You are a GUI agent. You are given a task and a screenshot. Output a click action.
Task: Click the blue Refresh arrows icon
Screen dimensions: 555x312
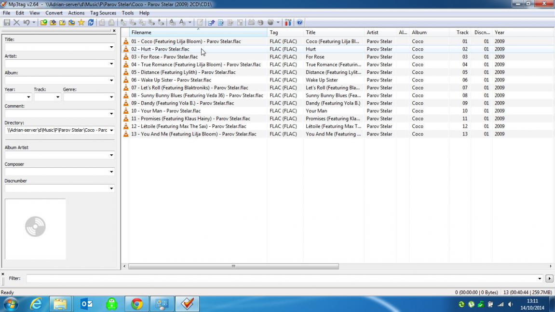91,23
